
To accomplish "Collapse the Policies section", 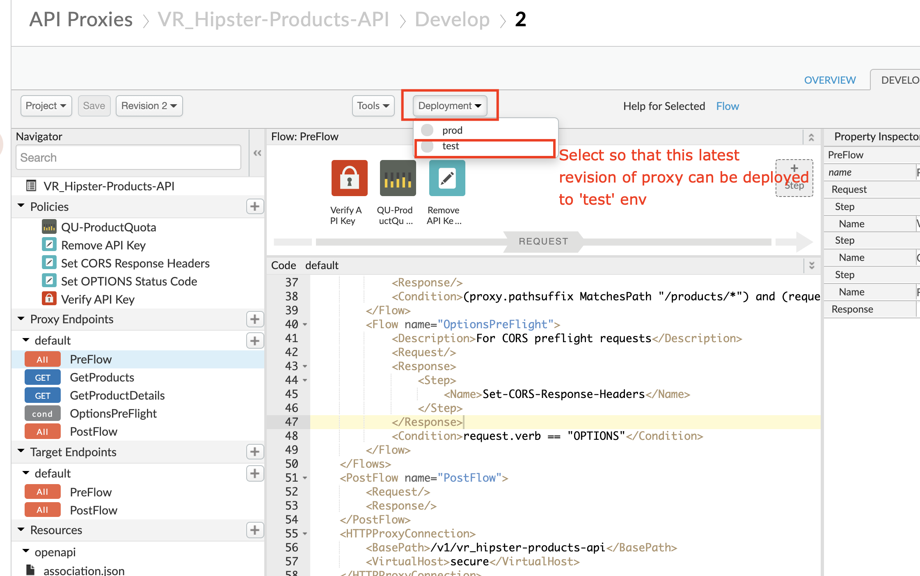I will point(21,206).
